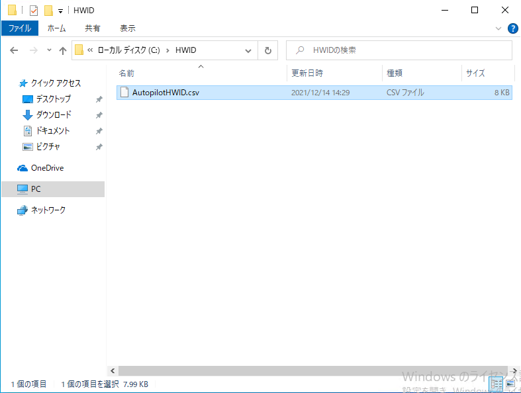This screenshot has width=521, height=393.
Task: Click the クイック アクセス star icon
Action: pos(23,83)
